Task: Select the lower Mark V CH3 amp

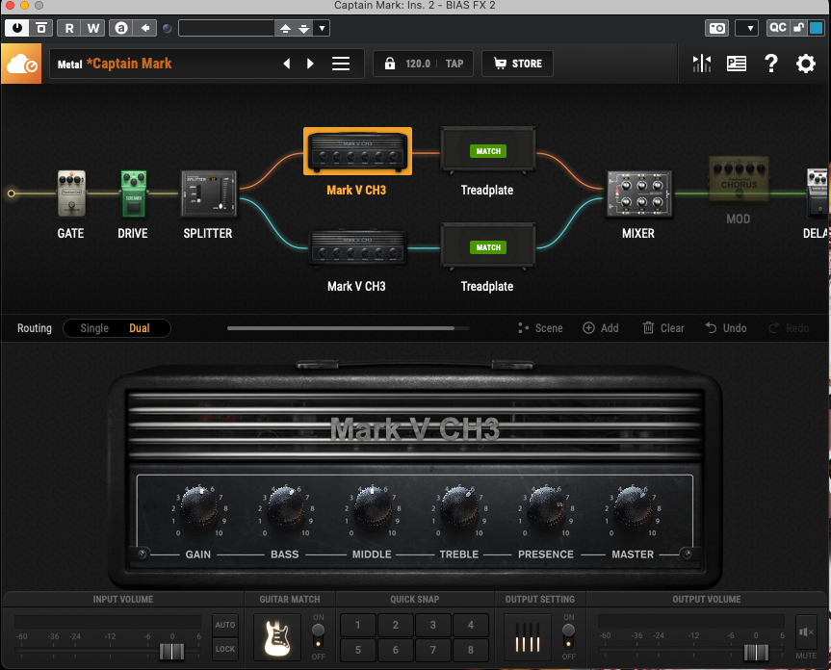Action: point(356,247)
